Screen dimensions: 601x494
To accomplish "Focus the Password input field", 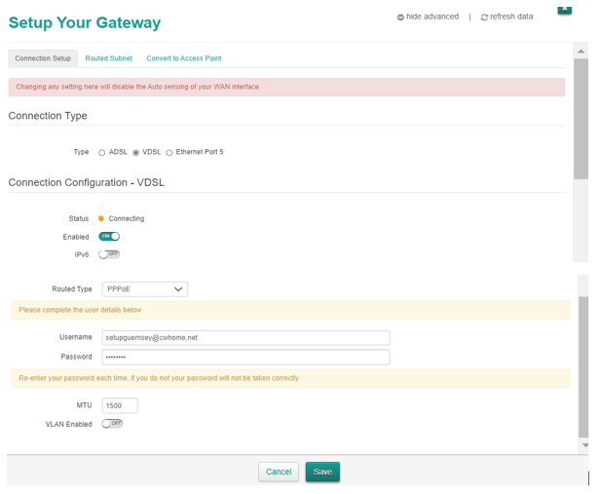I will 245,358.
